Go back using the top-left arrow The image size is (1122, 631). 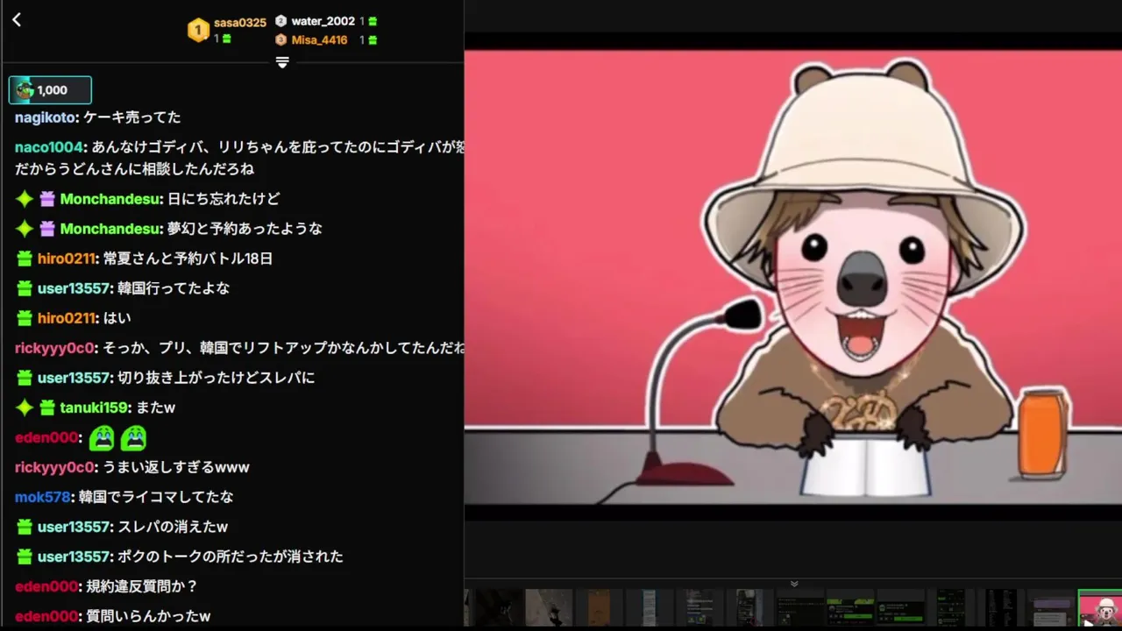coord(16,19)
